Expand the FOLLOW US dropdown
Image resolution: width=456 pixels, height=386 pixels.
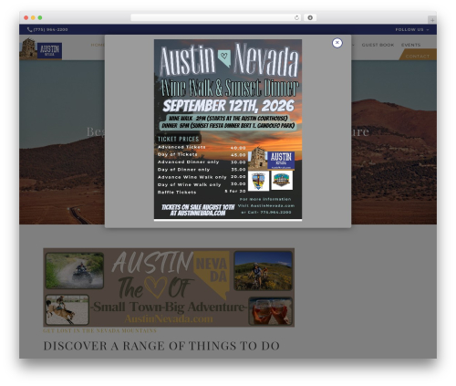(412, 30)
